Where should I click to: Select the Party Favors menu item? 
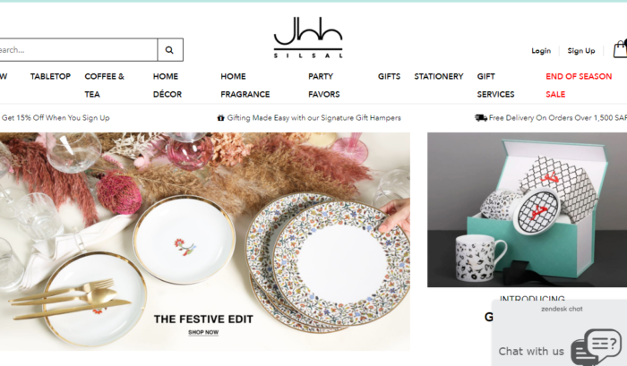coord(324,85)
